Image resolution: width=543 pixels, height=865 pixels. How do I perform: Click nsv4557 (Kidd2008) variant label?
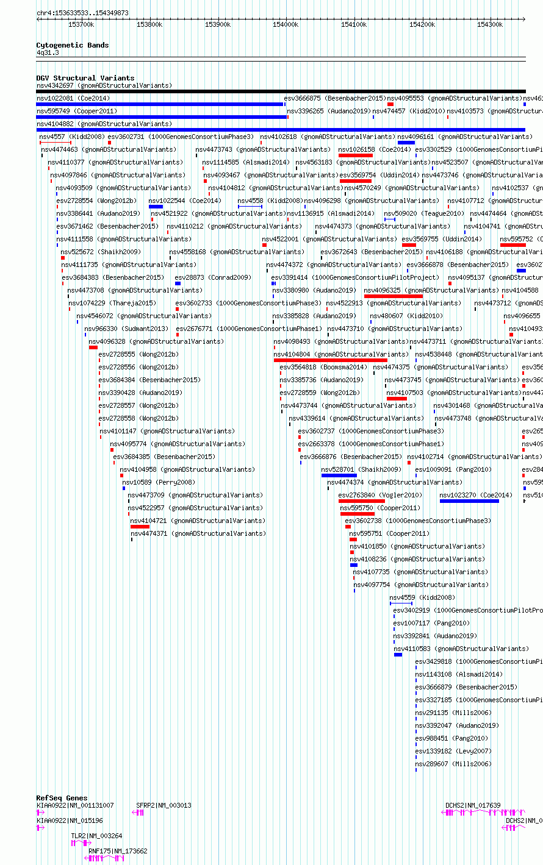(x=72, y=137)
